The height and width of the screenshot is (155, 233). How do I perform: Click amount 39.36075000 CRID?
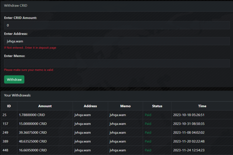33,133
